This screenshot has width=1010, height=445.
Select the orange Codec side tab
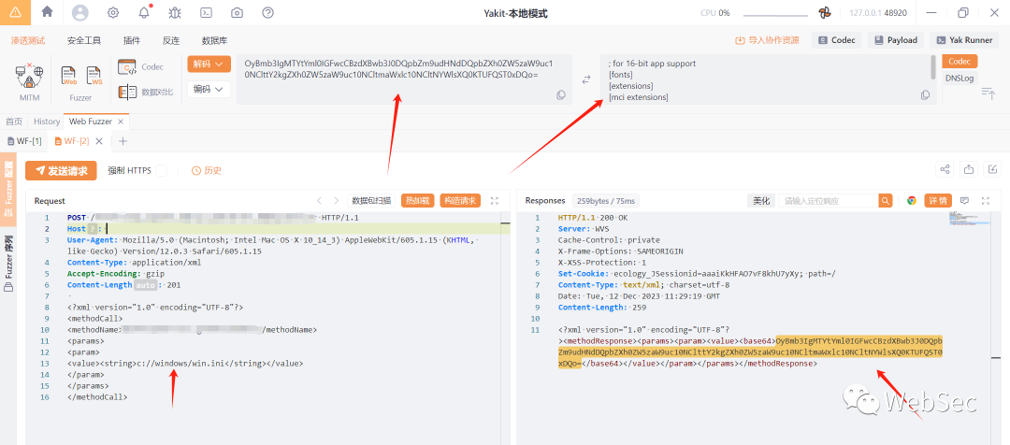959,61
